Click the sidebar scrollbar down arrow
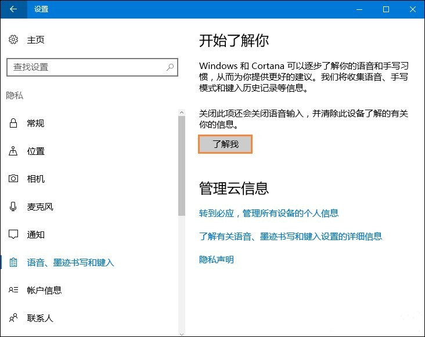425x337 pixels. coord(182,334)
